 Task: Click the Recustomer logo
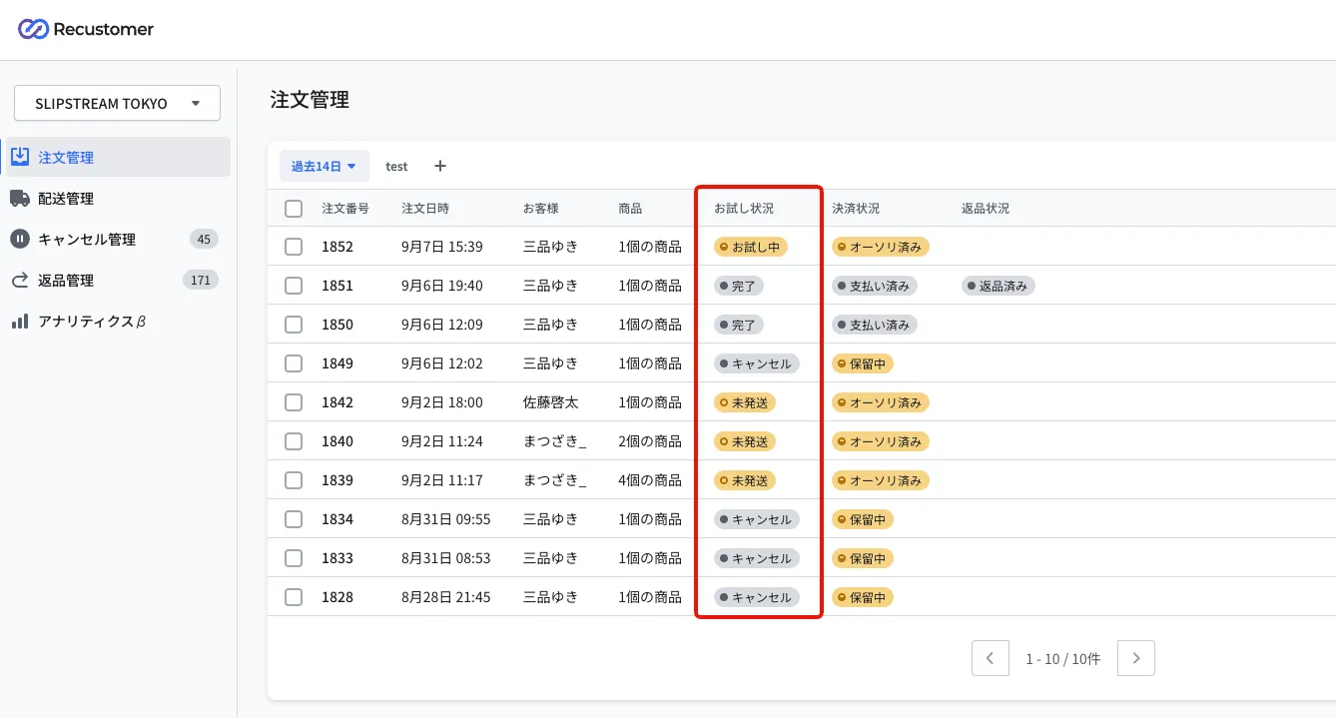tap(86, 29)
